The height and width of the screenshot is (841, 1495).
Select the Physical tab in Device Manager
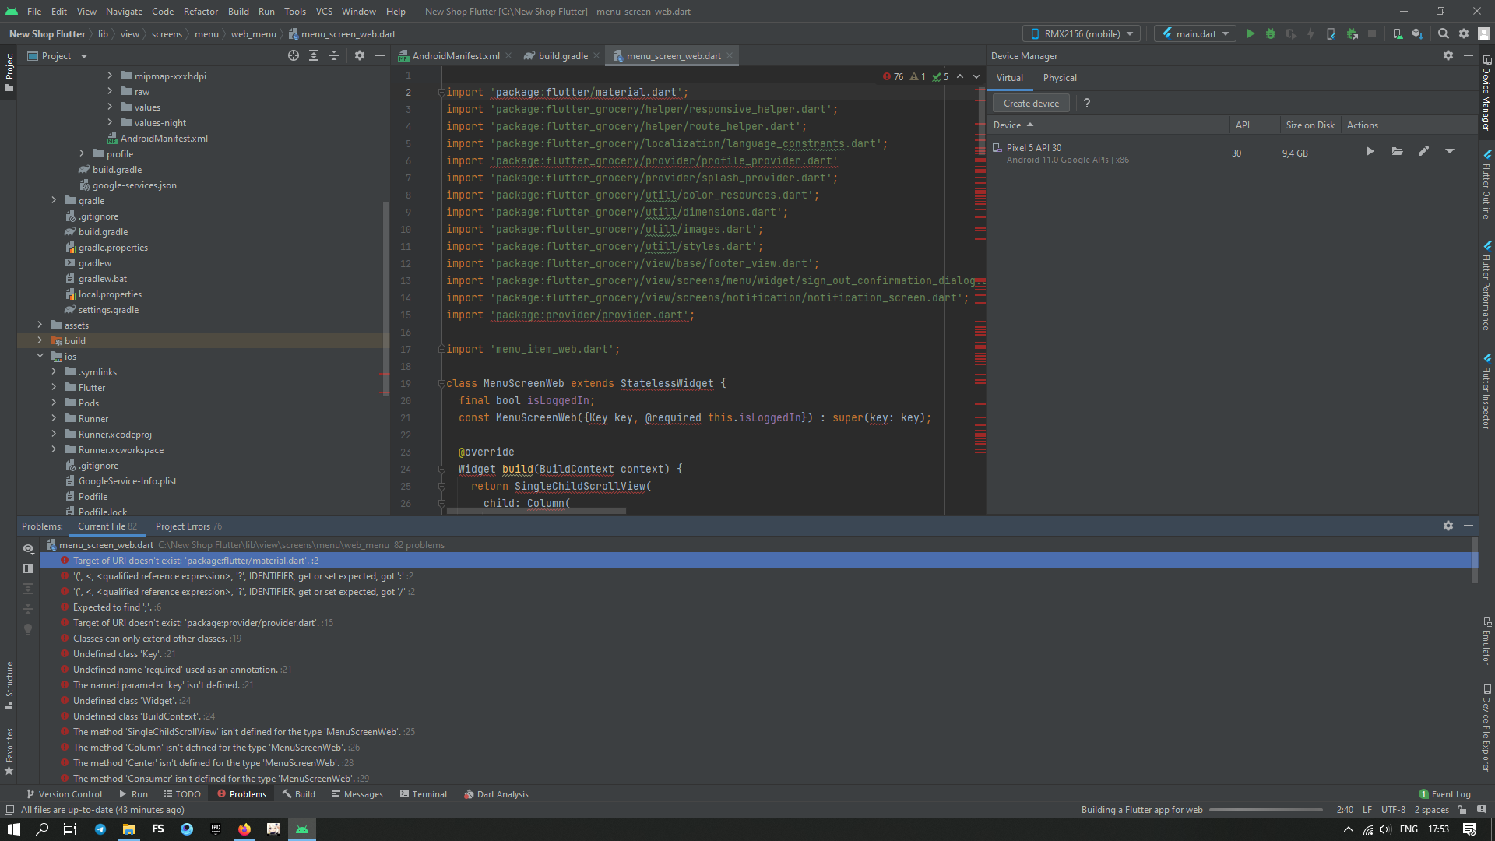pyautogui.click(x=1061, y=77)
